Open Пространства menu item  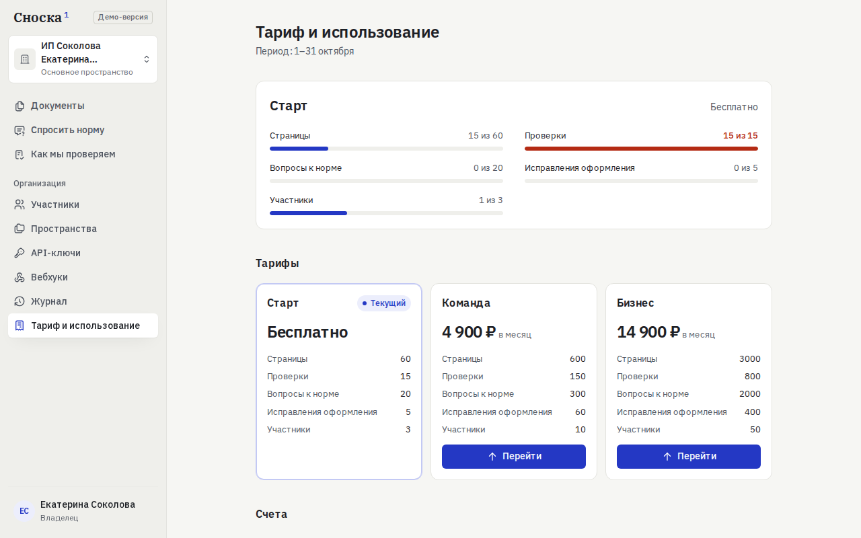pos(83,229)
